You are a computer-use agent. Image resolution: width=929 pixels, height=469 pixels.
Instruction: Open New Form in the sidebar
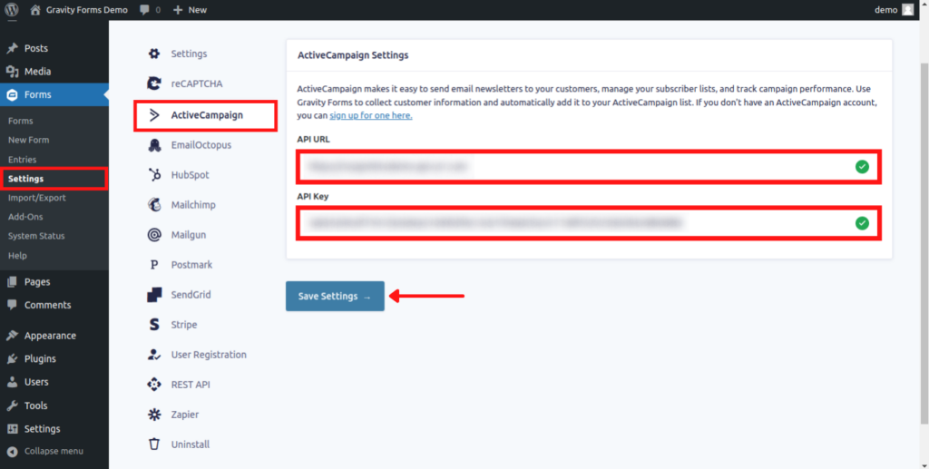pyautogui.click(x=28, y=141)
